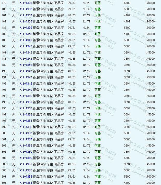Click the A11-A337 parking space link
Viewport: 161px width, 185px height.
26,15
